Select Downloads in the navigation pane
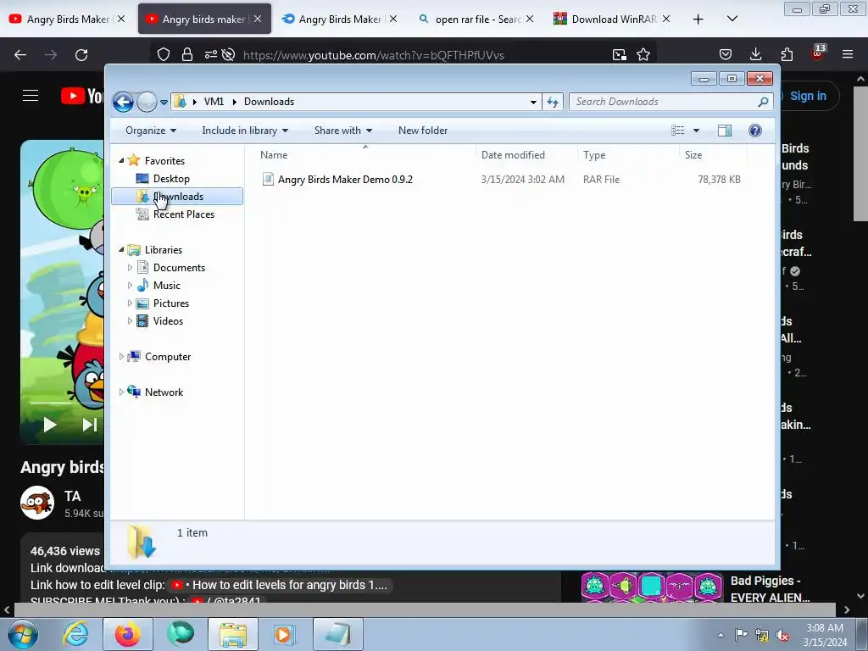This screenshot has width=868, height=651. click(x=177, y=197)
